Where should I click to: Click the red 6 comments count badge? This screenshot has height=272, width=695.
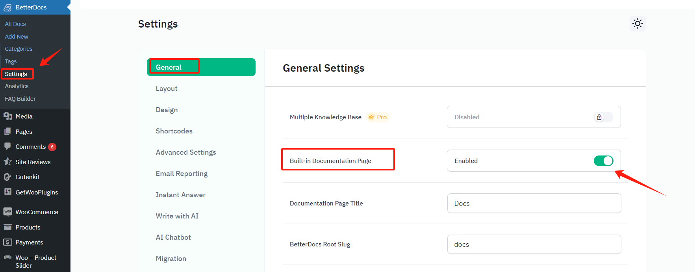click(52, 147)
